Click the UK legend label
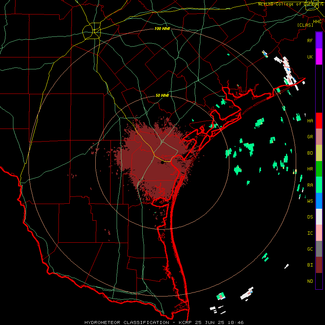325x325 pixels. (310, 57)
